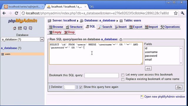Click the database icon in the breadcrumb

(81, 21)
